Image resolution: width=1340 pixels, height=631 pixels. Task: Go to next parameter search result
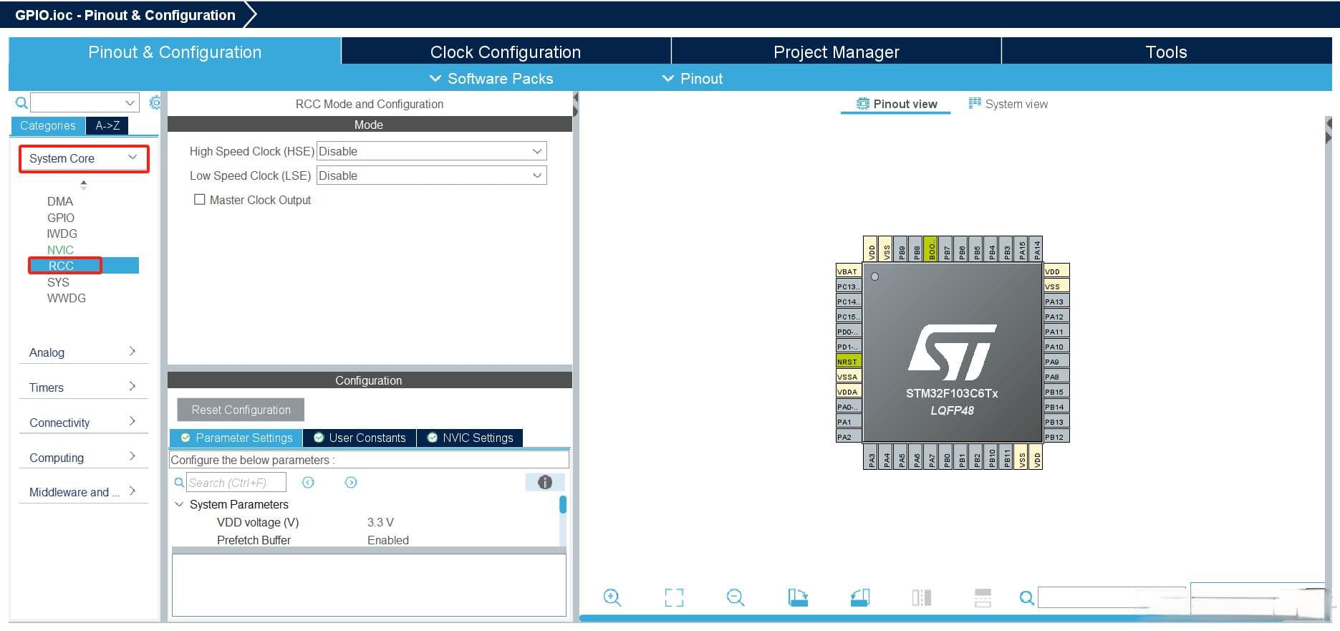tap(351, 482)
